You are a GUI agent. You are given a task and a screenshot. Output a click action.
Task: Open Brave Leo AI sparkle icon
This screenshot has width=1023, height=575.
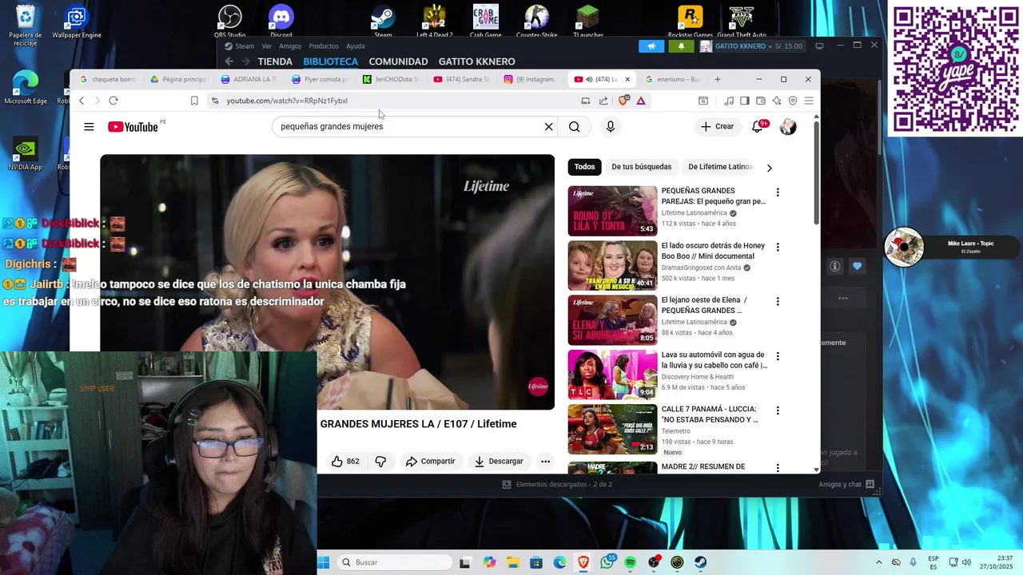(776, 101)
